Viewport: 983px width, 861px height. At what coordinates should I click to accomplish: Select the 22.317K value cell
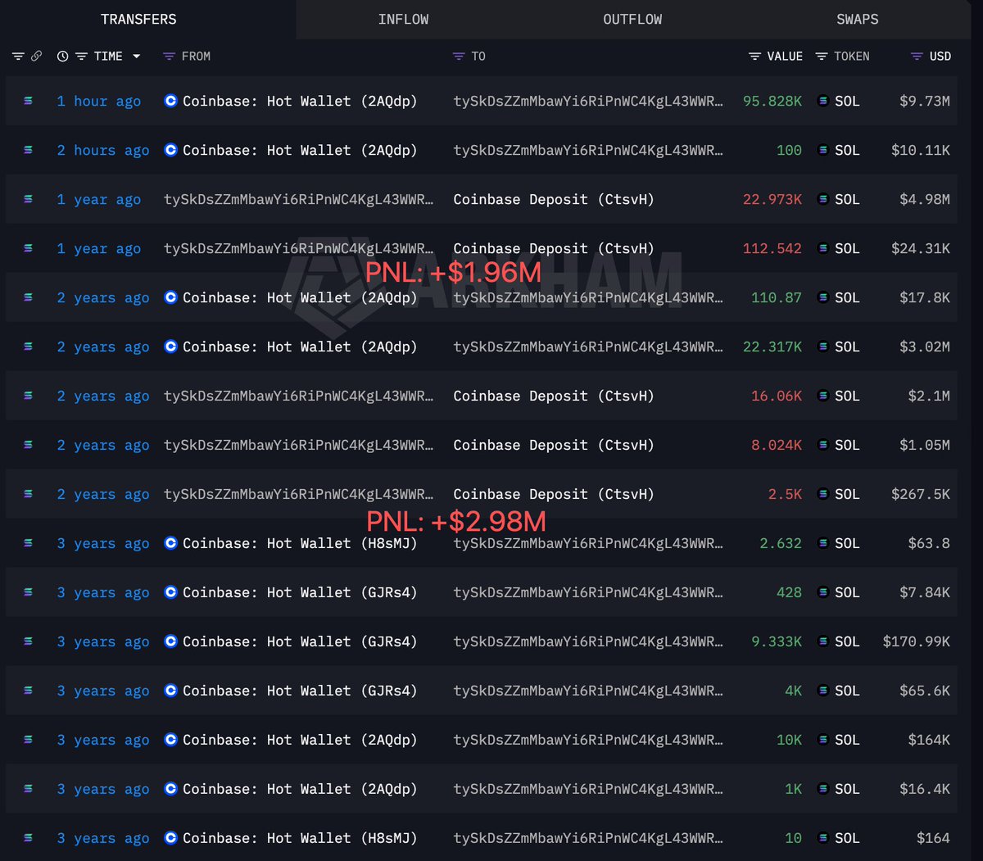(x=772, y=347)
